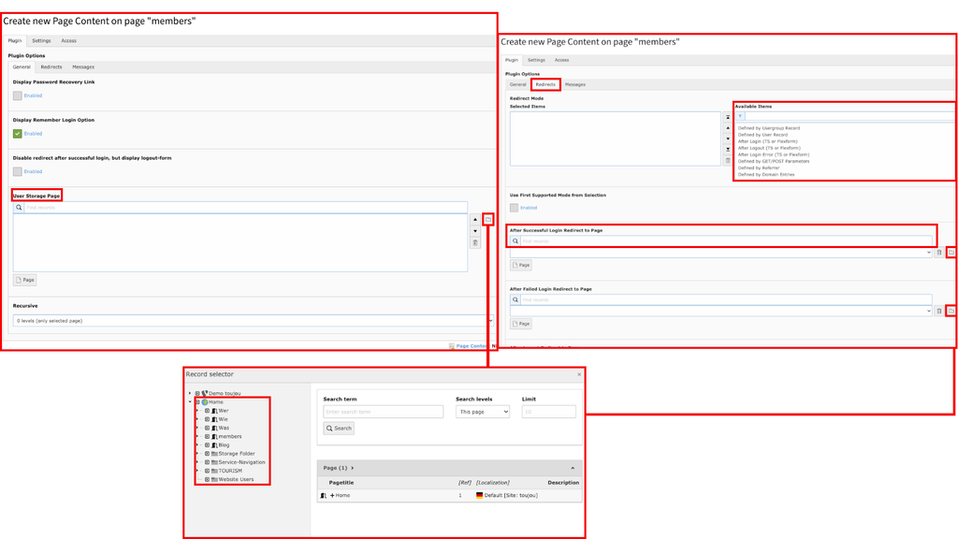The image size is (958, 539).
Task: Delete the After Successful Login redirect page entry
Action: pos(939,253)
